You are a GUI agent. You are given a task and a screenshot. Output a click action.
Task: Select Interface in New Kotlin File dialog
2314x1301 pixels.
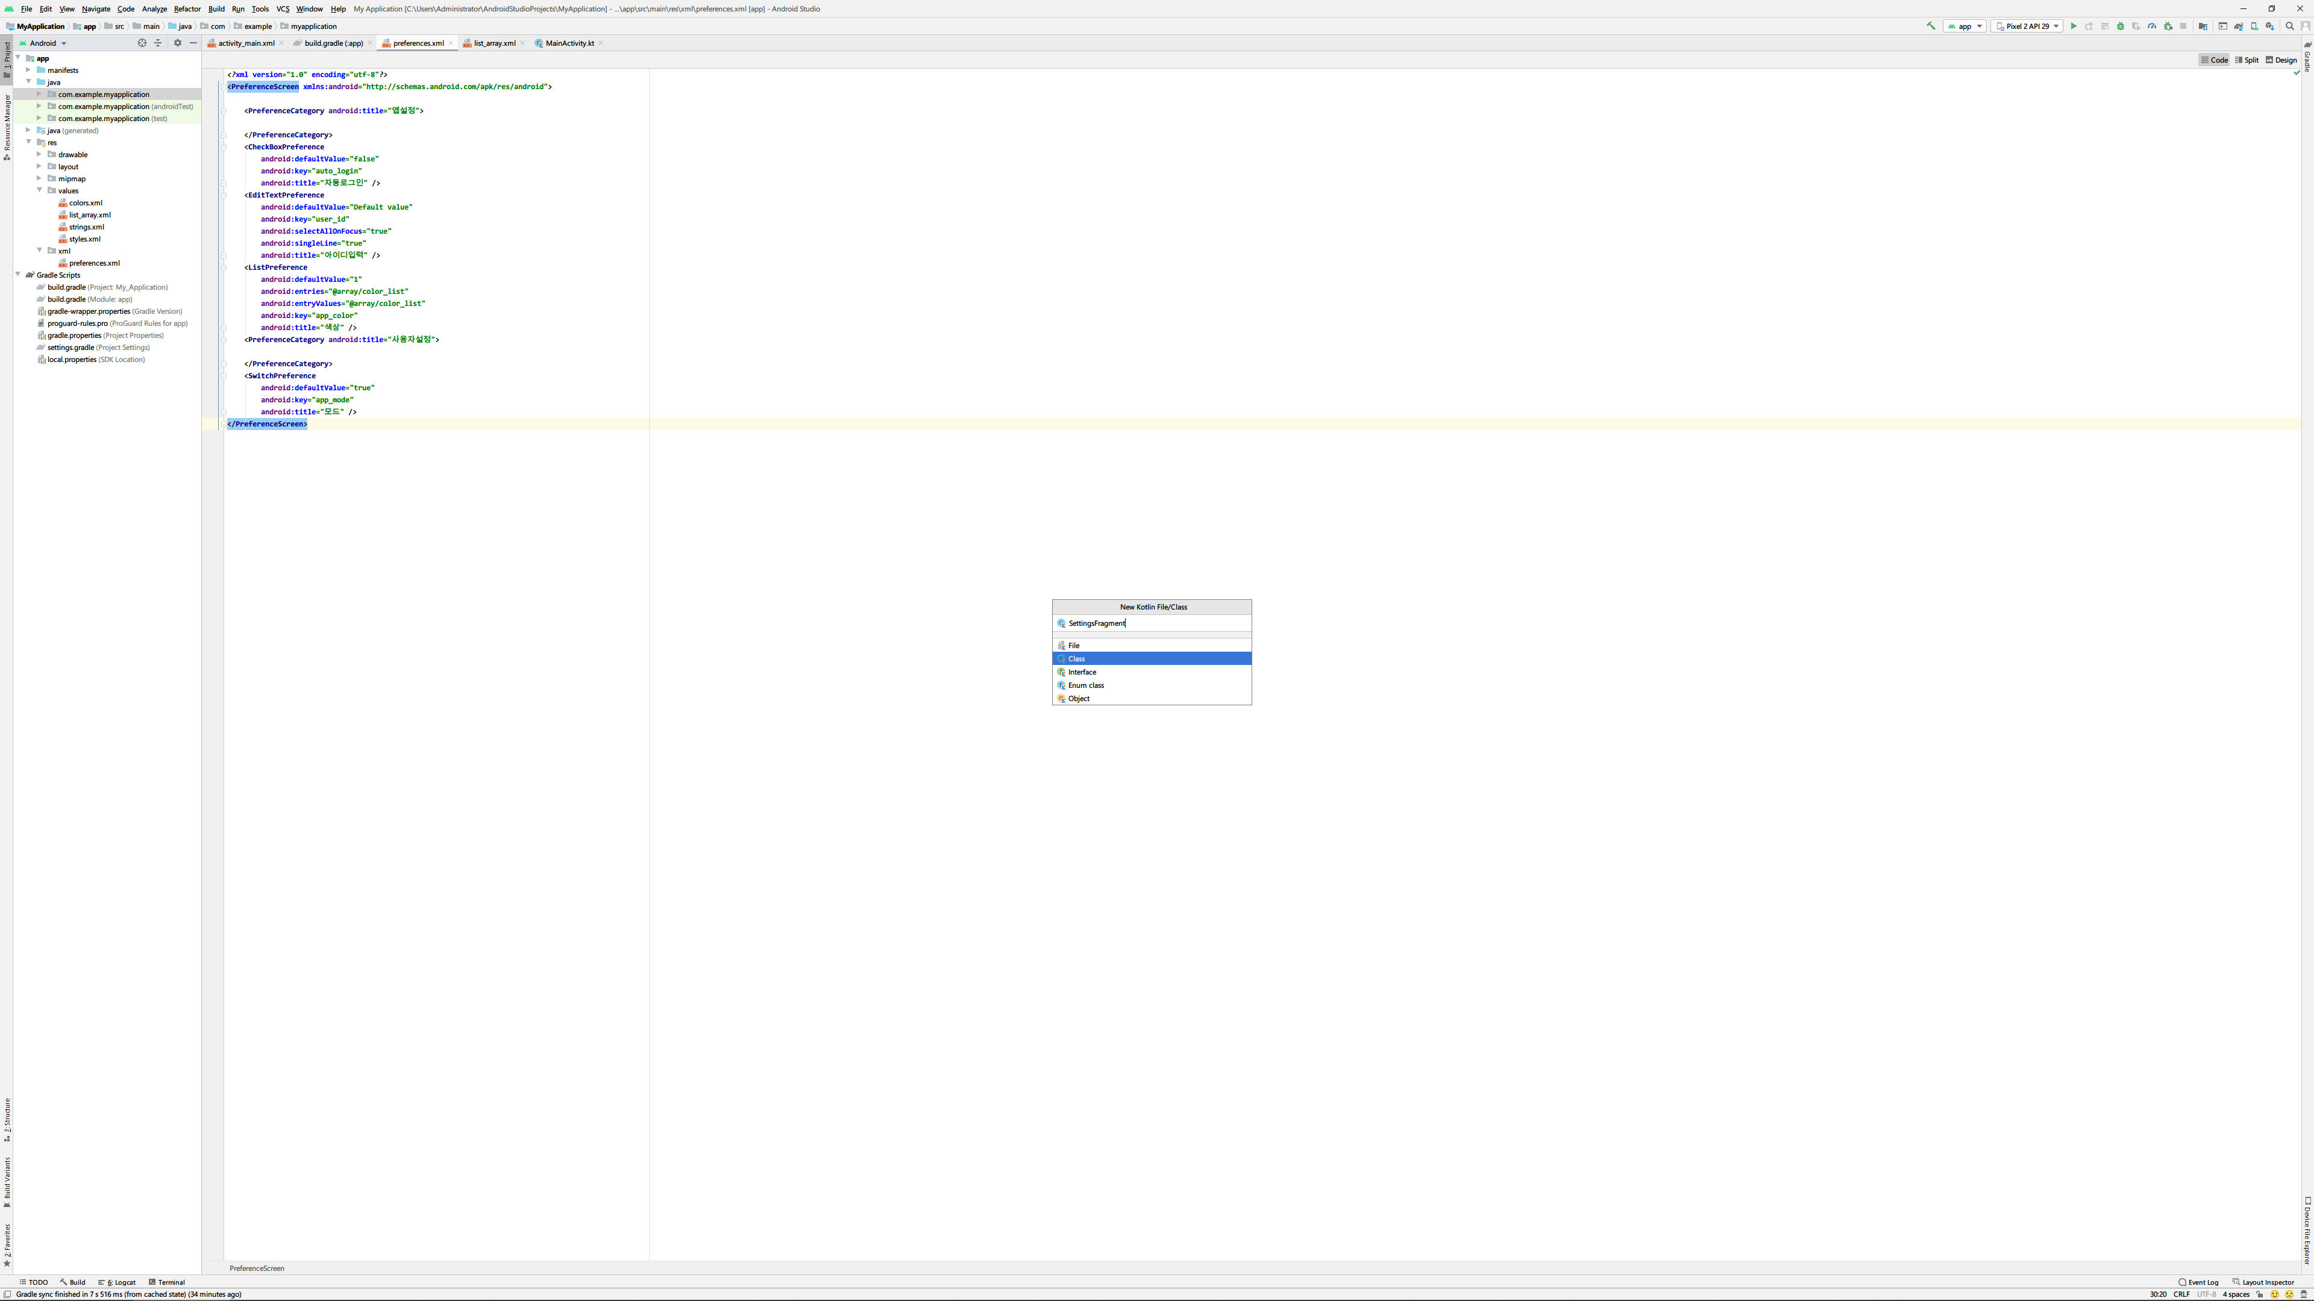(x=1082, y=672)
